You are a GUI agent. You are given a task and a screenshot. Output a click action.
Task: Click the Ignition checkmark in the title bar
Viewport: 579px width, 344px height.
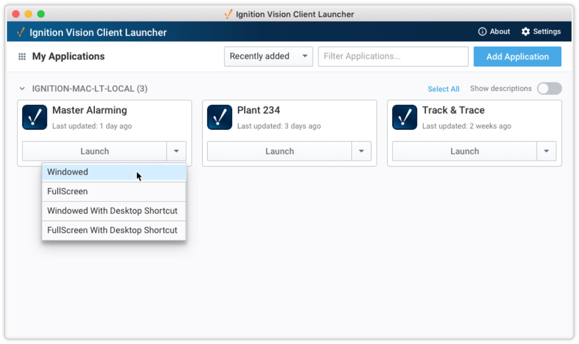[228, 14]
